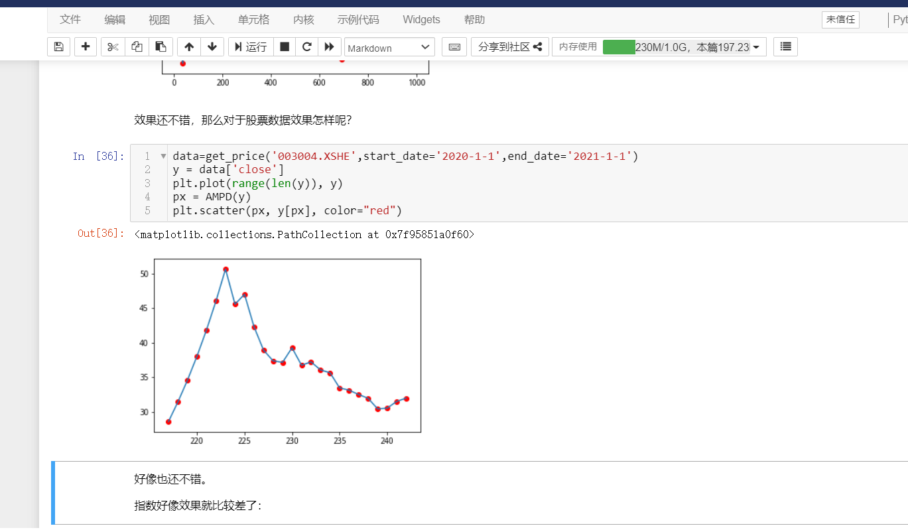Interrupt the kernel with stop icon
Viewport: 908px width, 532px height.
[284, 46]
